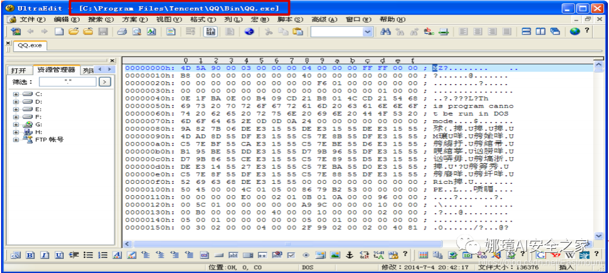Image resolution: width=609 pixels, height=273 pixels.
Task: Click the tile windows horizontally icon
Action: pos(526,32)
